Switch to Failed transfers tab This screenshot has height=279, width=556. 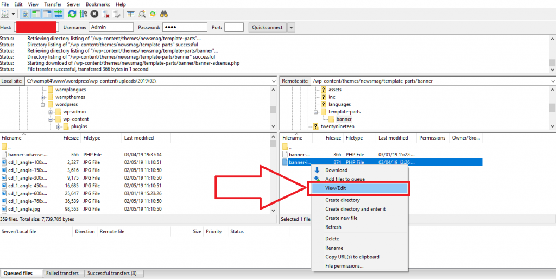[x=64, y=274]
